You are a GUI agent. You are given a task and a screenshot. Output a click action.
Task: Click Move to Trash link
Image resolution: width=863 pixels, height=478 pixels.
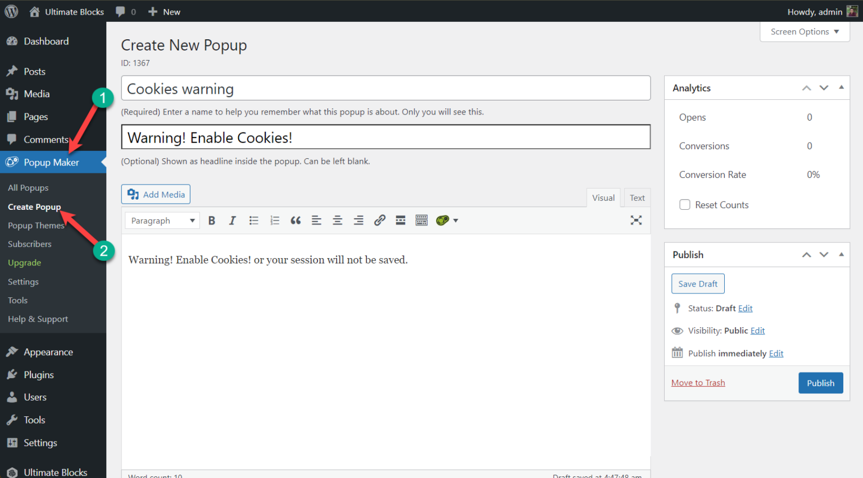[x=698, y=383]
